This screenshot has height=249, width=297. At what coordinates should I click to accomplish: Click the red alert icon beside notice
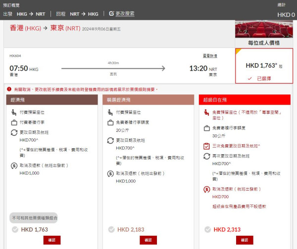tap(9, 89)
